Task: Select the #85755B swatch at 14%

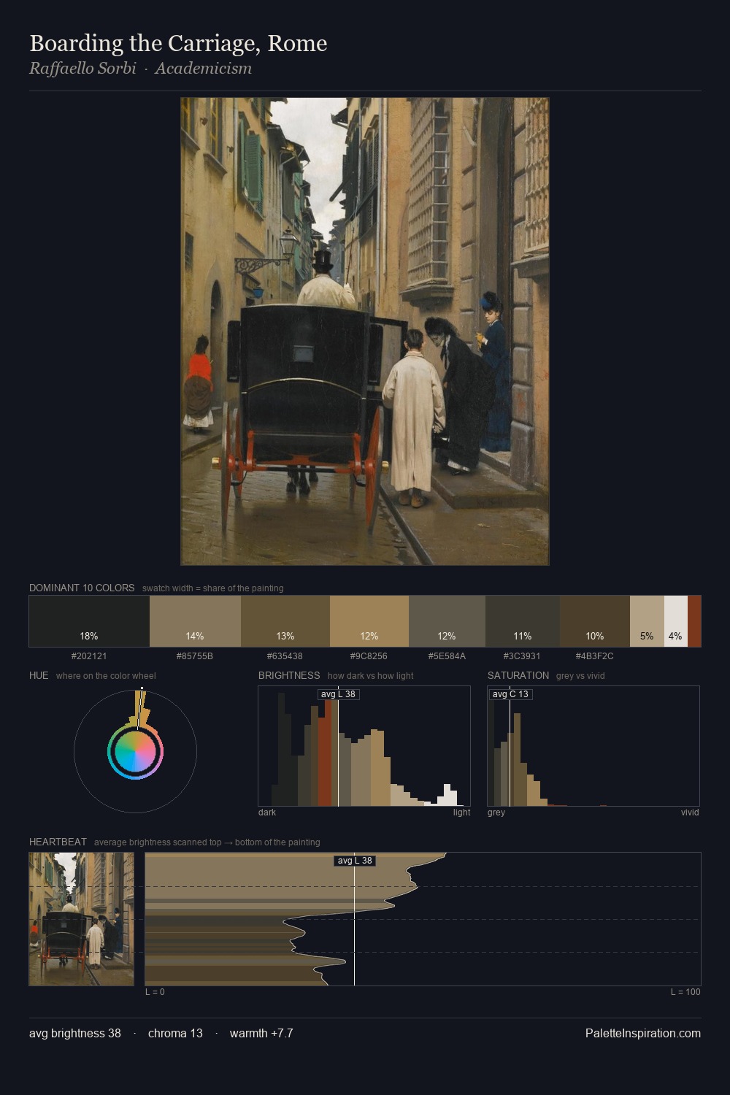Action: point(195,621)
